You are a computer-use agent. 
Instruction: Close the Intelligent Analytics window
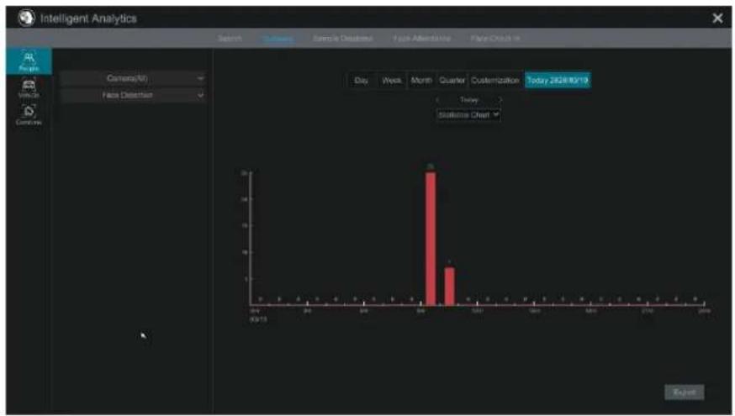pyautogui.click(x=717, y=18)
